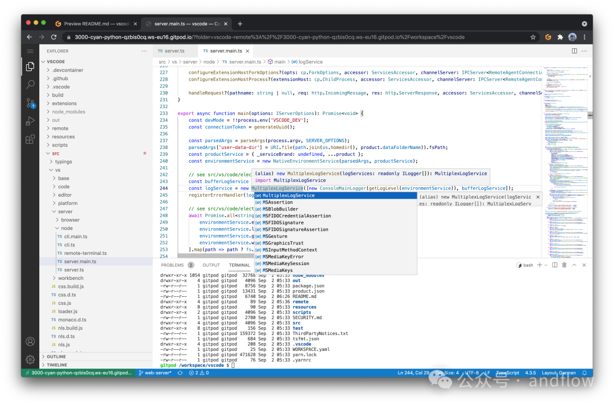614x405 pixels.
Task: Bookmark this page with star icon
Action: 533,37
